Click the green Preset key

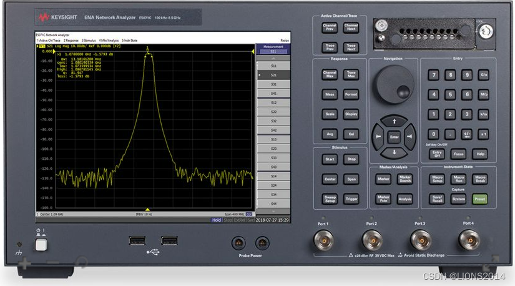[480, 199]
